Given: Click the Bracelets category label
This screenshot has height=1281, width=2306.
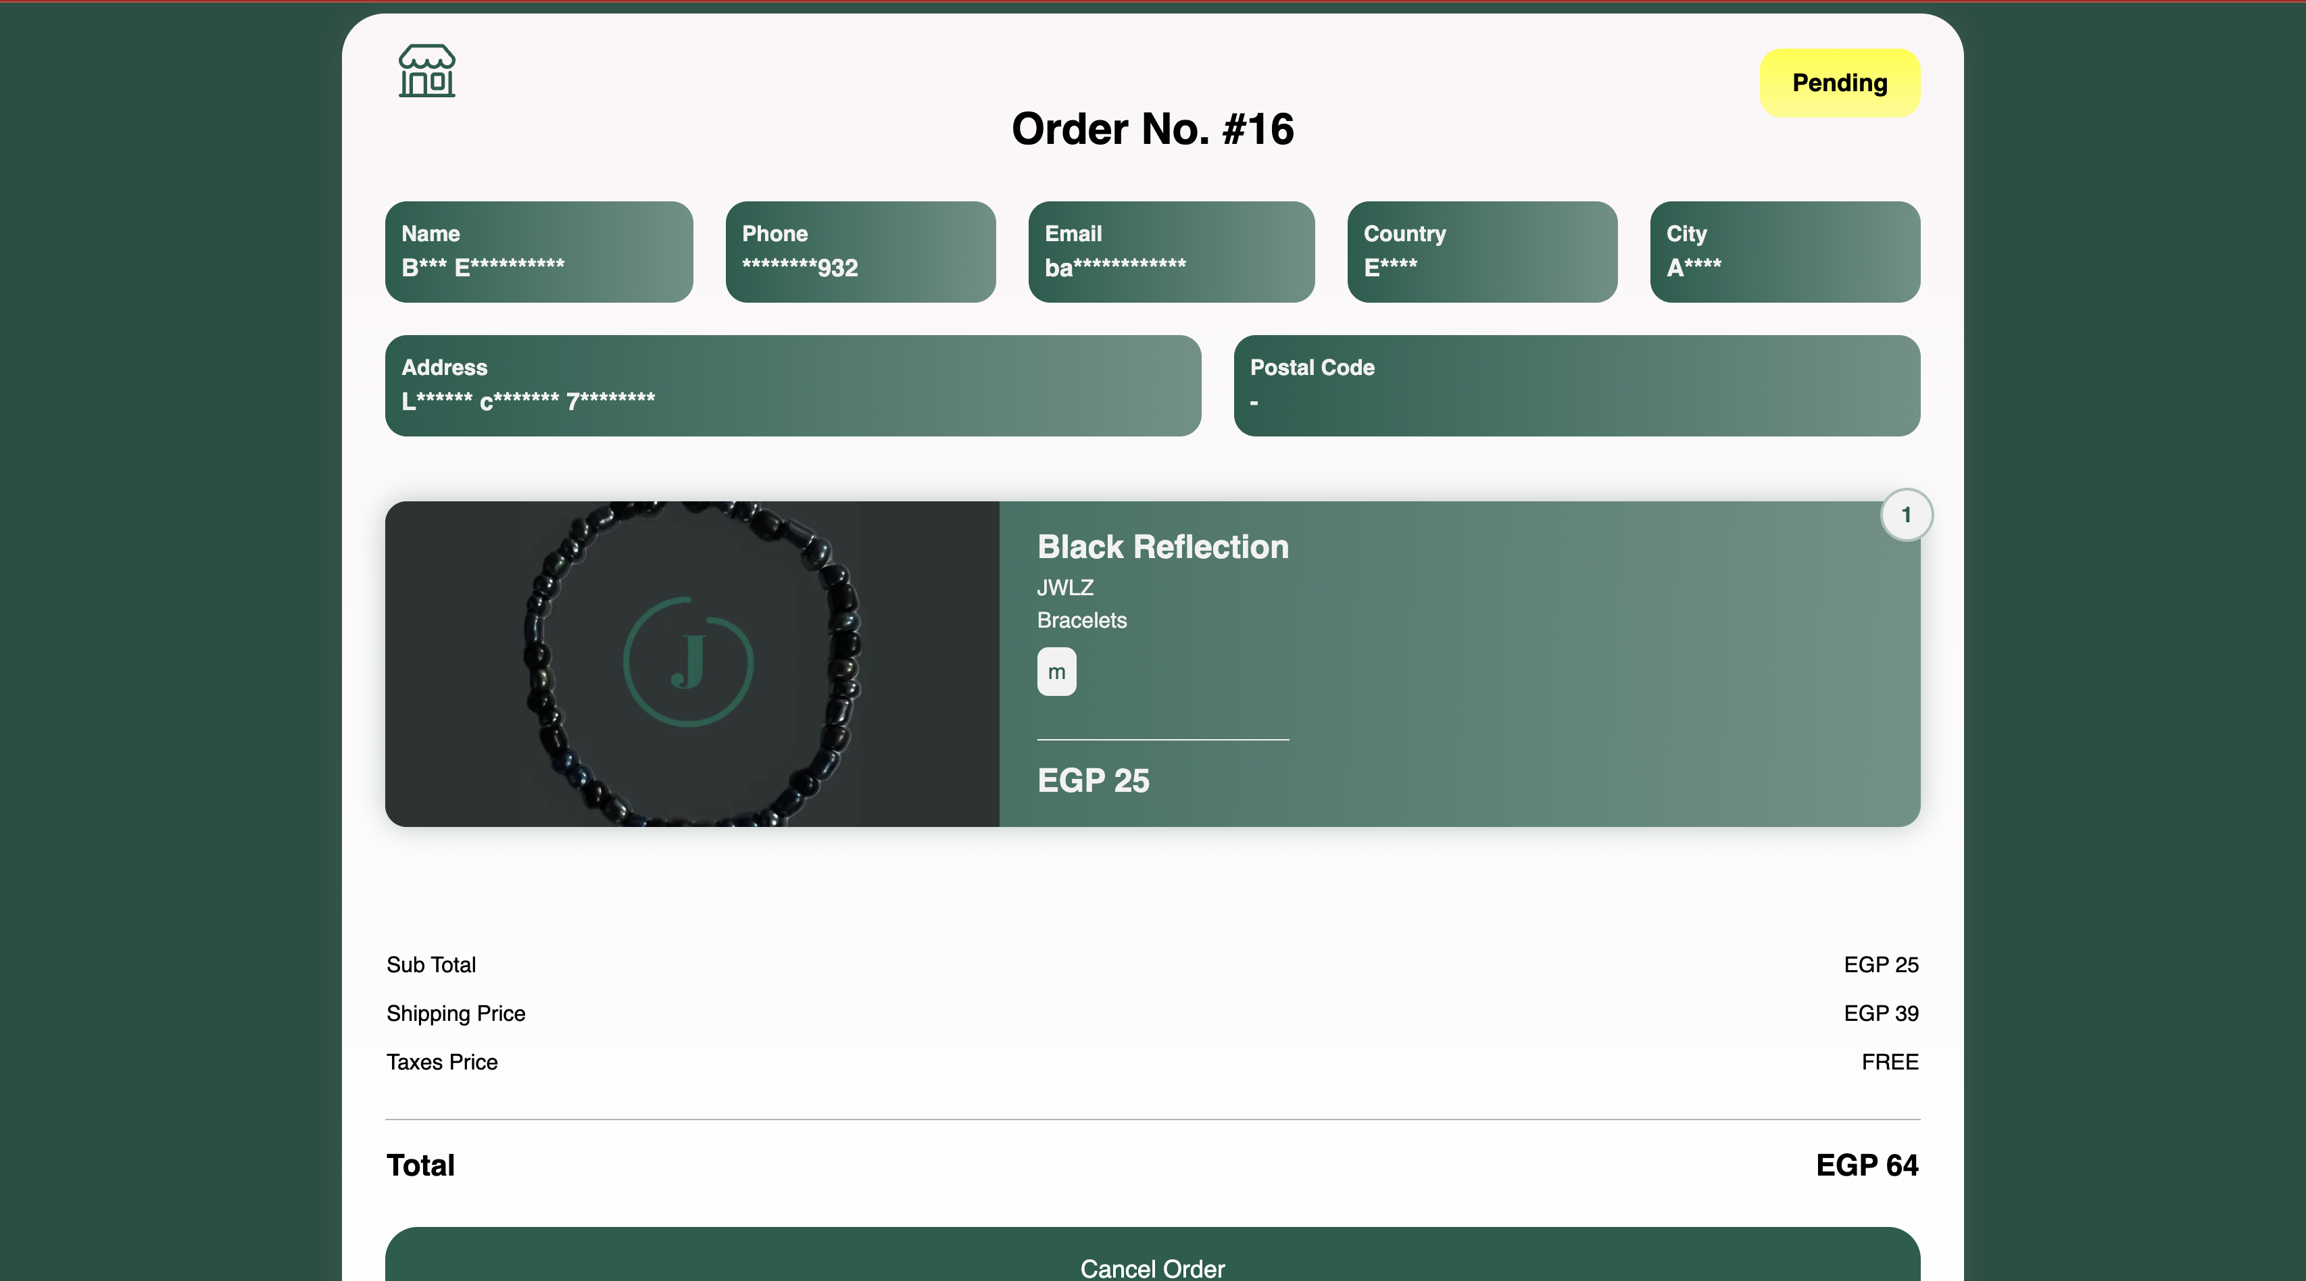Looking at the screenshot, I should pyautogui.click(x=1081, y=620).
